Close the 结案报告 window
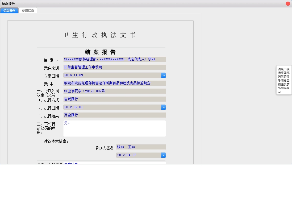Viewport: 292px width, 200px height. point(287,3)
